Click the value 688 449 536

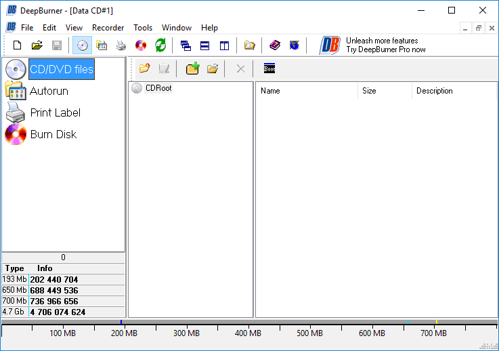click(53, 291)
